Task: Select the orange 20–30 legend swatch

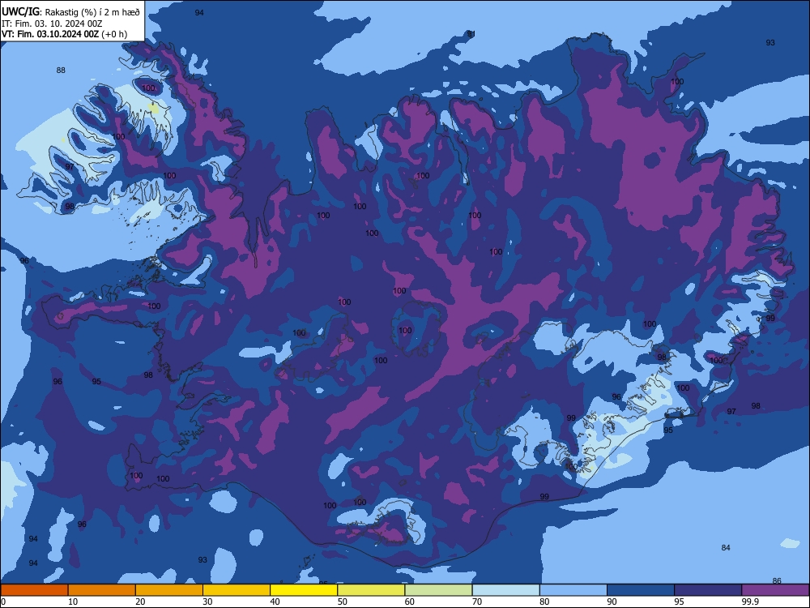Action: (169, 590)
